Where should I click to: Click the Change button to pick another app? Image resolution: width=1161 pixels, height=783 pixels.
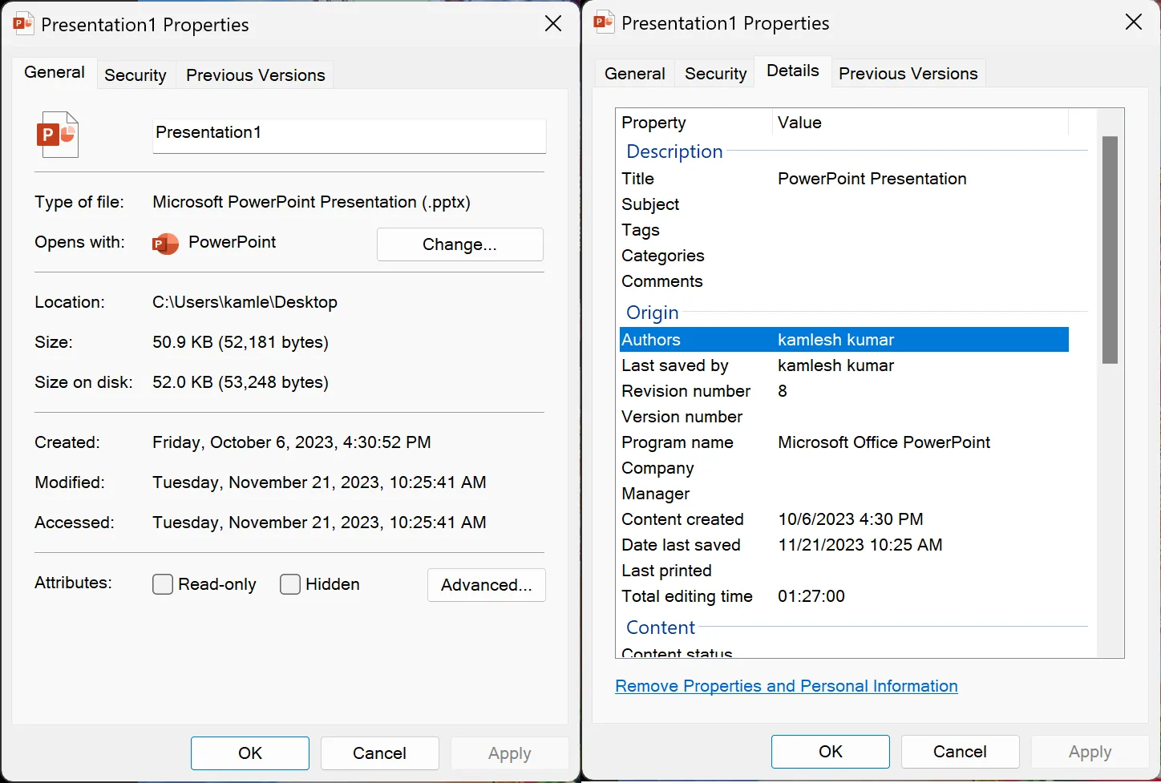(x=459, y=244)
